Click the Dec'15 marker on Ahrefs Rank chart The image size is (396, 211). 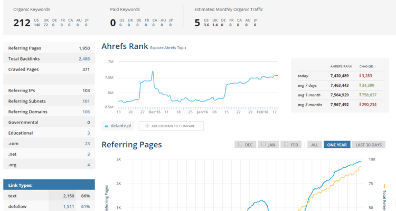(154, 112)
